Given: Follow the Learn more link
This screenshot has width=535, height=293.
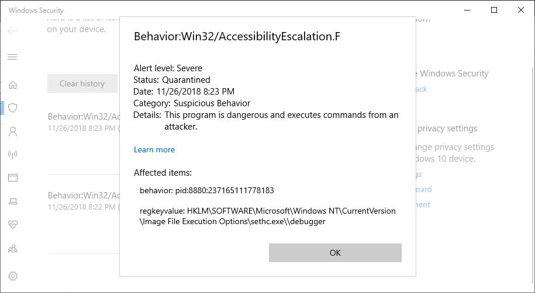Looking at the screenshot, I should 154,149.
